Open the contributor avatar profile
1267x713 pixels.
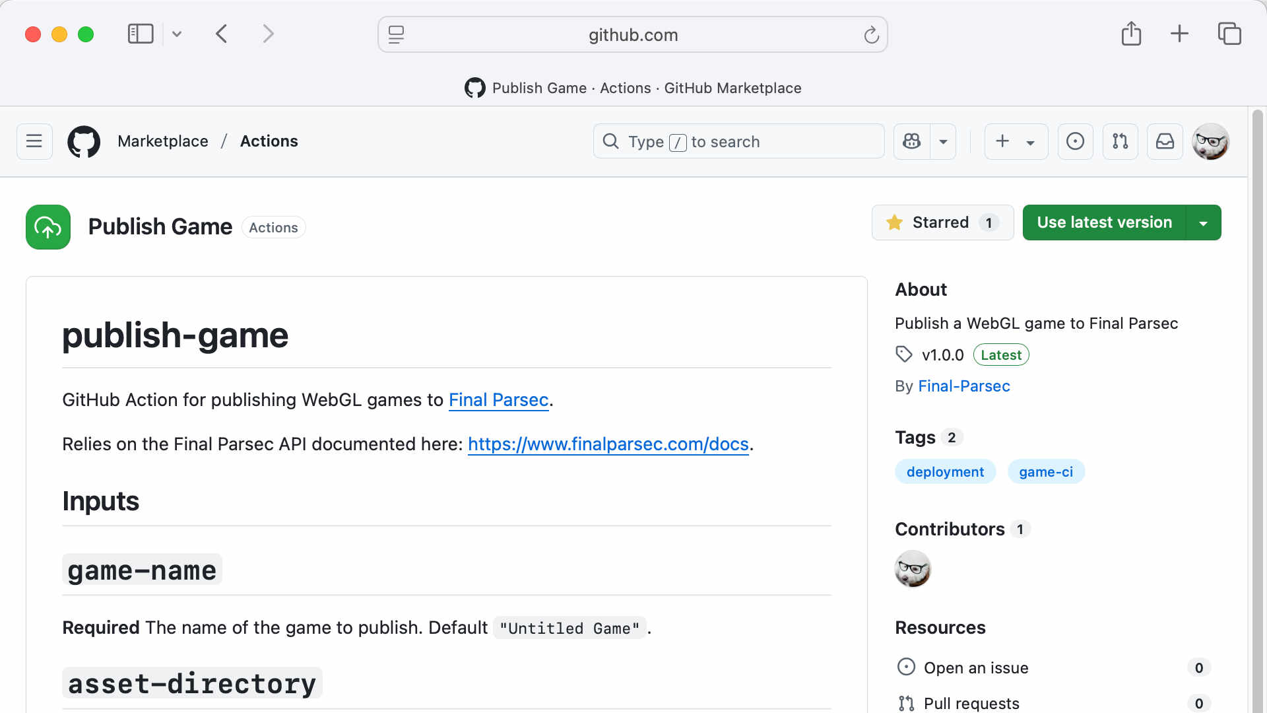point(913,569)
